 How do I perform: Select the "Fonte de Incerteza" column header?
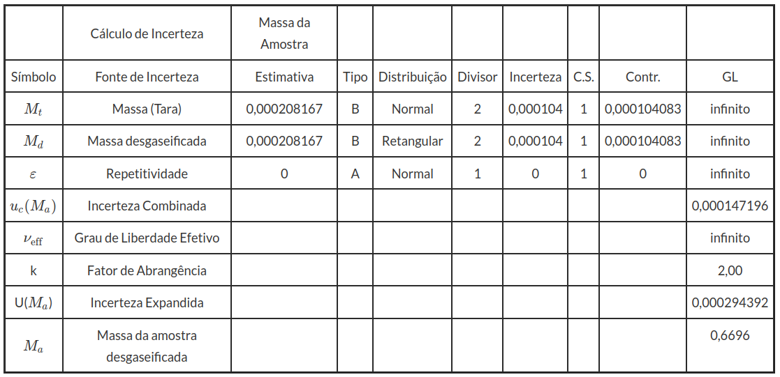pos(147,77)
